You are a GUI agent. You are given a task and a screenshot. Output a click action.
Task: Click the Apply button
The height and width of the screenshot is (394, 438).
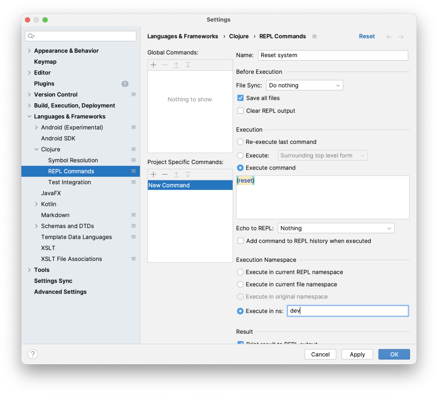click(x=357, y=354)
